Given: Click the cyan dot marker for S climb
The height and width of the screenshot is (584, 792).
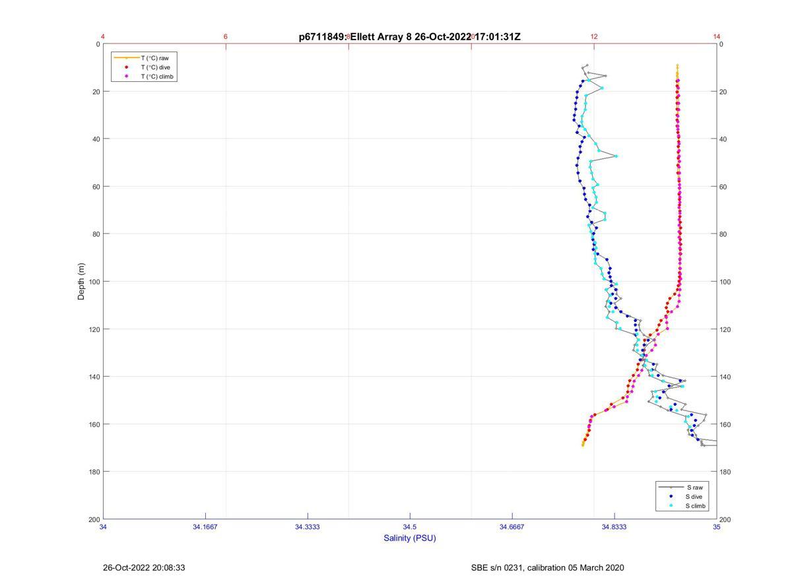Looking at the screenshot, I should pos(671,506).
